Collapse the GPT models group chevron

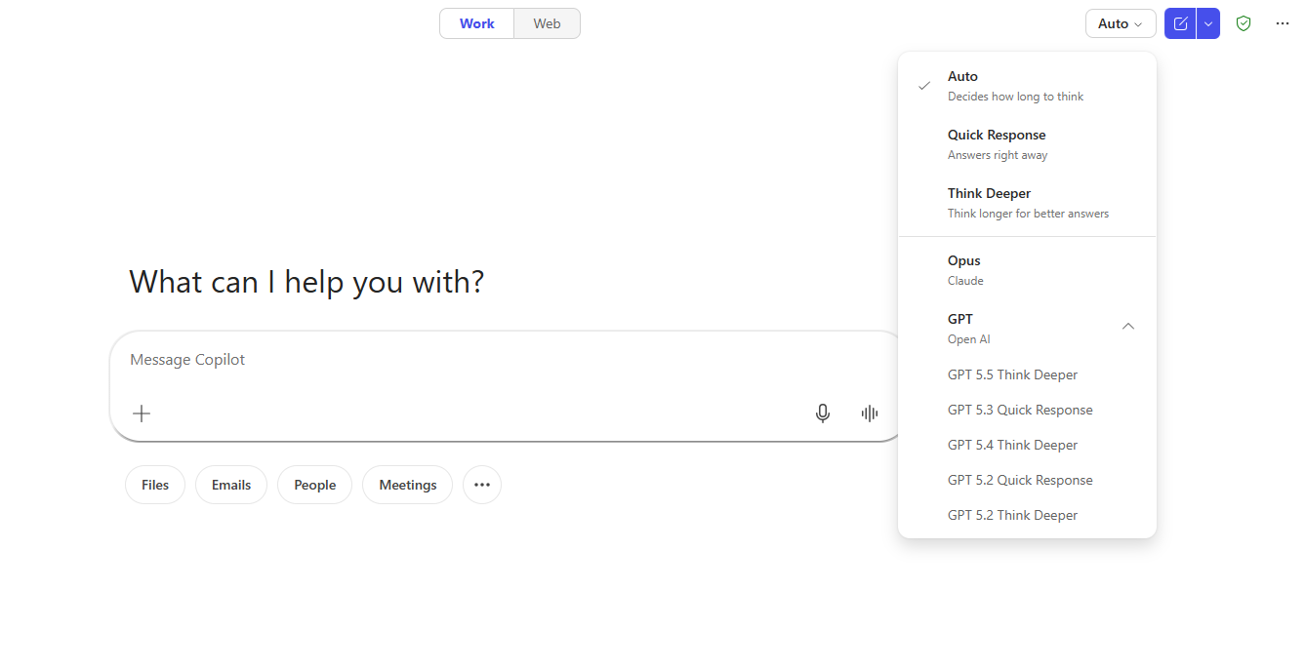point(1128,326)
